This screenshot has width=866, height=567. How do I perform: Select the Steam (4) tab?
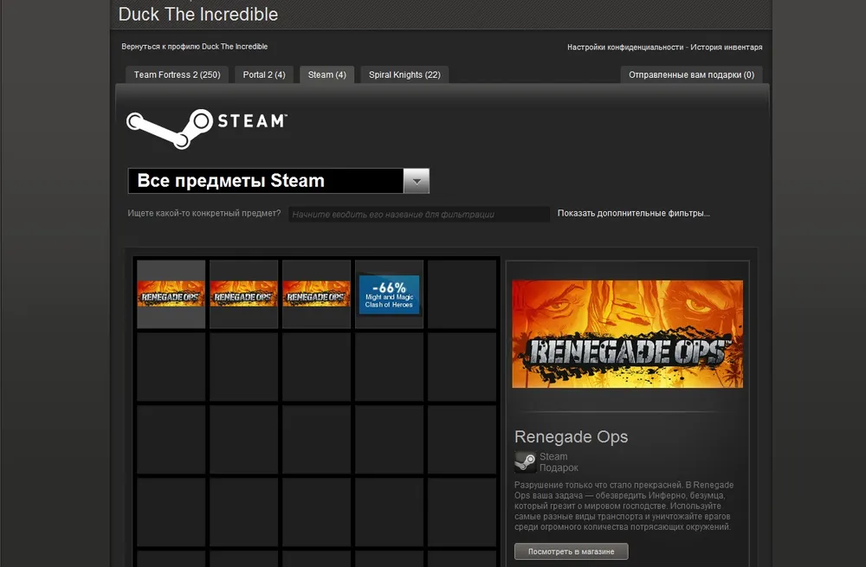pos(327,74)
